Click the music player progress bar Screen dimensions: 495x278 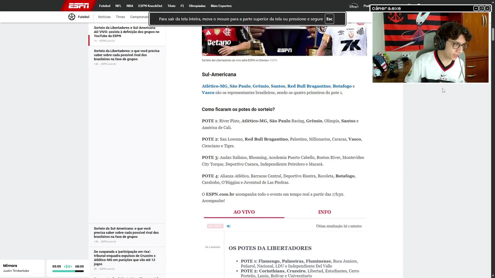click(x=68, y=271)
